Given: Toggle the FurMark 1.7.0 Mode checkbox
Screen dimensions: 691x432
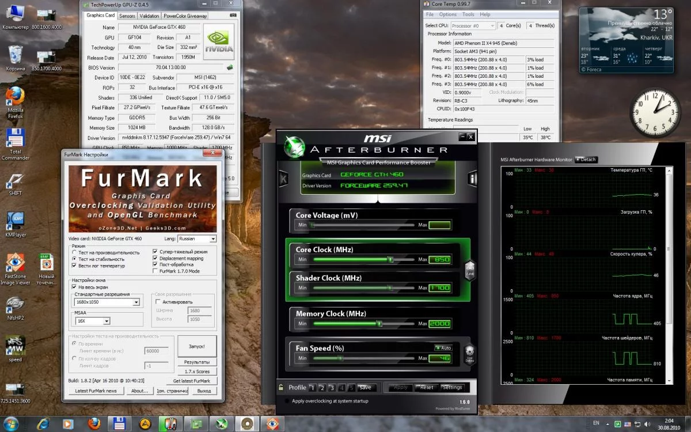Looking at the screenshot, I should 155,271.
